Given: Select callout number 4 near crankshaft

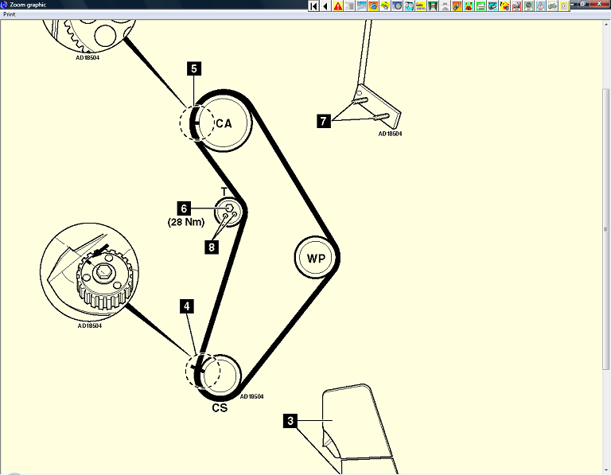Looking at the screenshot, I should (186, 306).
